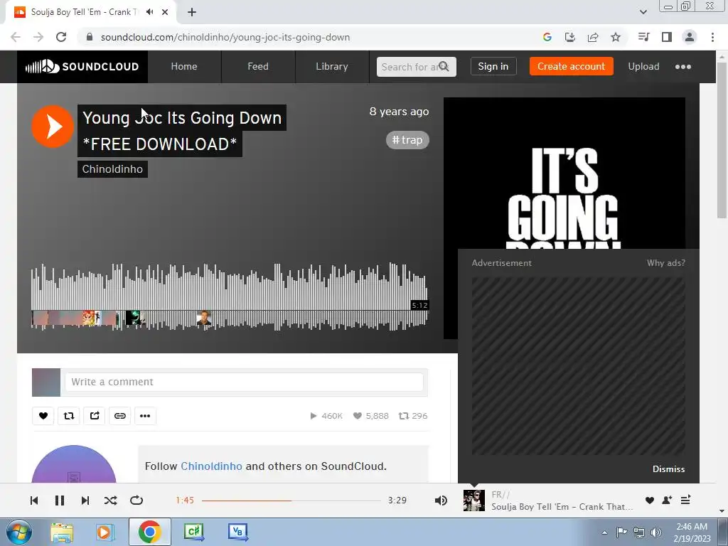Click the Google icon in the address bar

coord(547,37)
